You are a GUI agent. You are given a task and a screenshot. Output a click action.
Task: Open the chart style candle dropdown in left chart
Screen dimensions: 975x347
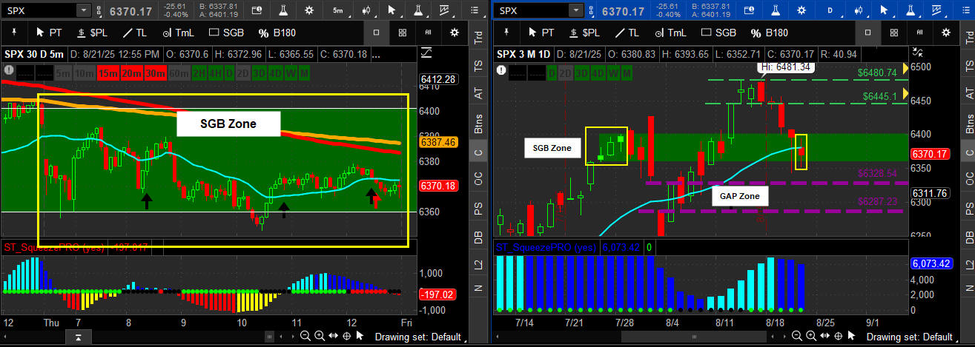pyautogui.click(x=366, y=10)
